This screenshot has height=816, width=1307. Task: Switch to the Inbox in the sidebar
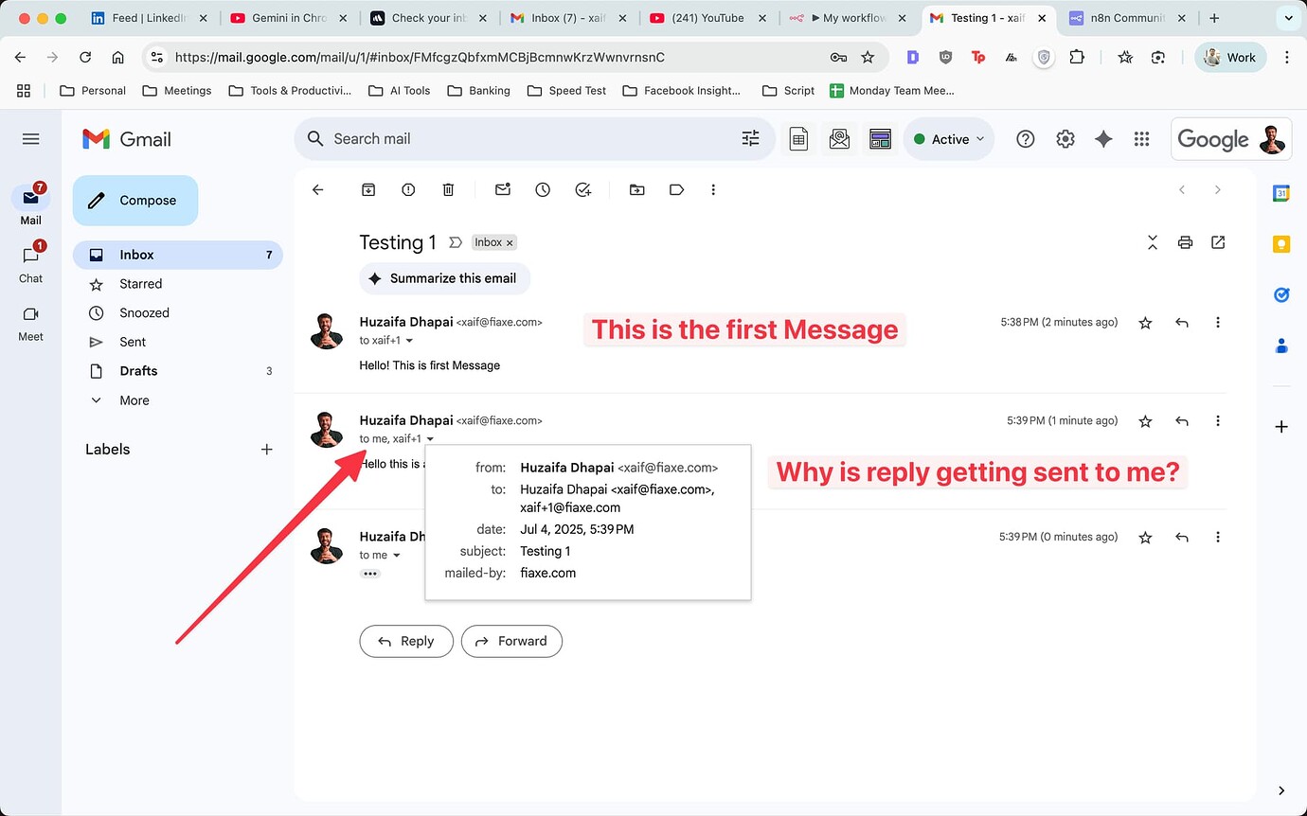(136, 254)
